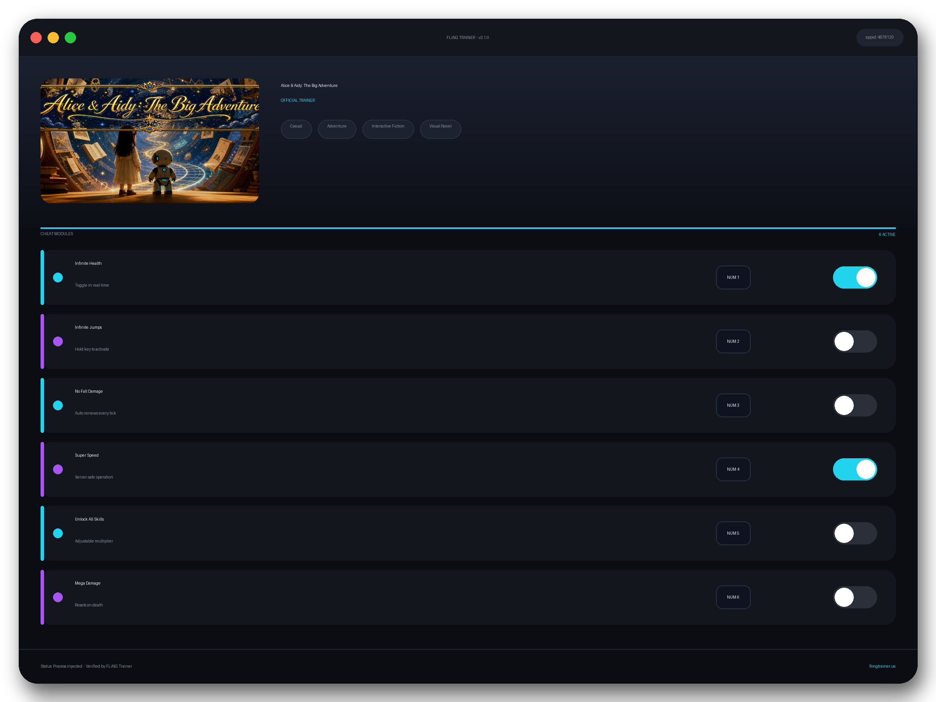Turn off the Super Speed switch
Image resolution: width=936 pixels, height=702 pixels.
coord(855,469)
